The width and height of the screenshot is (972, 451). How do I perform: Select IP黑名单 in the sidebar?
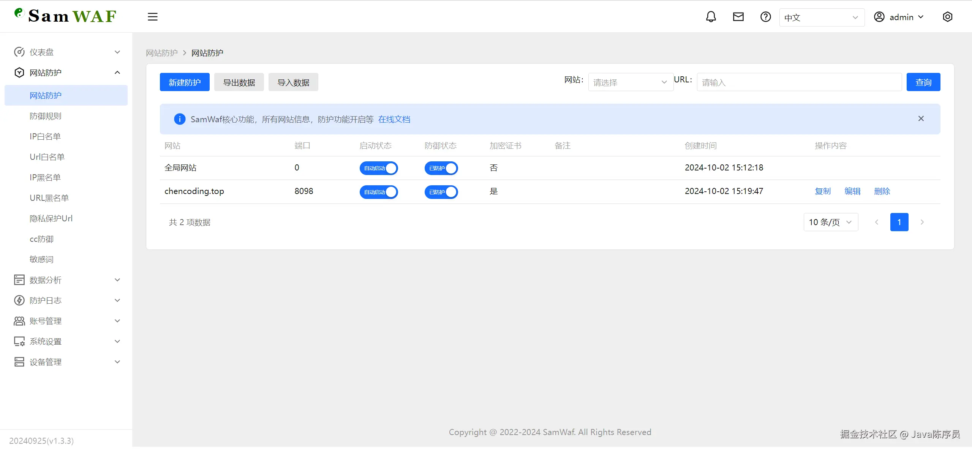tap(45, 178)
